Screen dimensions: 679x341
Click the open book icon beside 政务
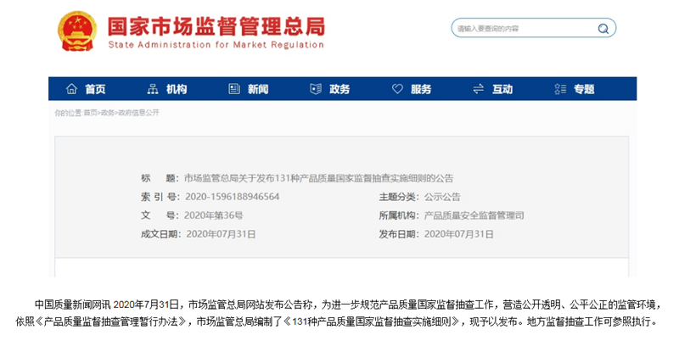pyautogui.click(x=316, y=89)
